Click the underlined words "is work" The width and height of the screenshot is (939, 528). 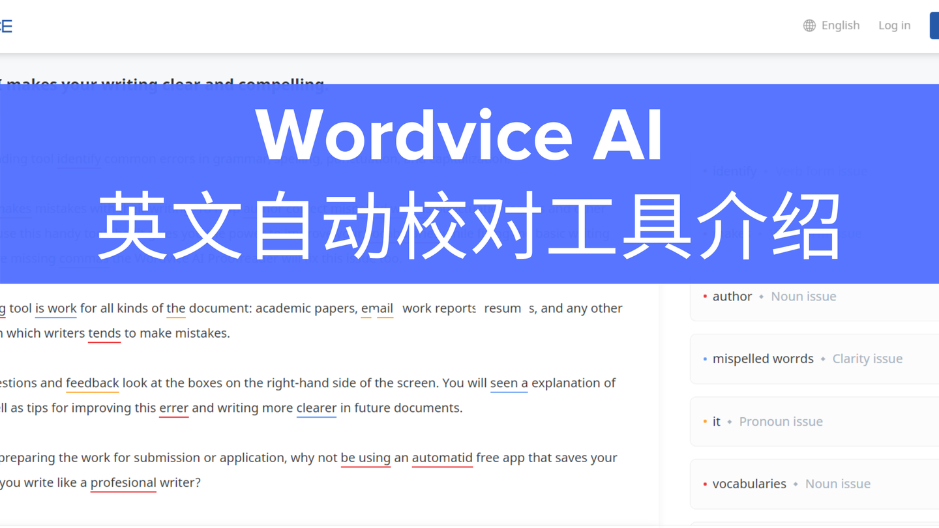tap(56, 308)
